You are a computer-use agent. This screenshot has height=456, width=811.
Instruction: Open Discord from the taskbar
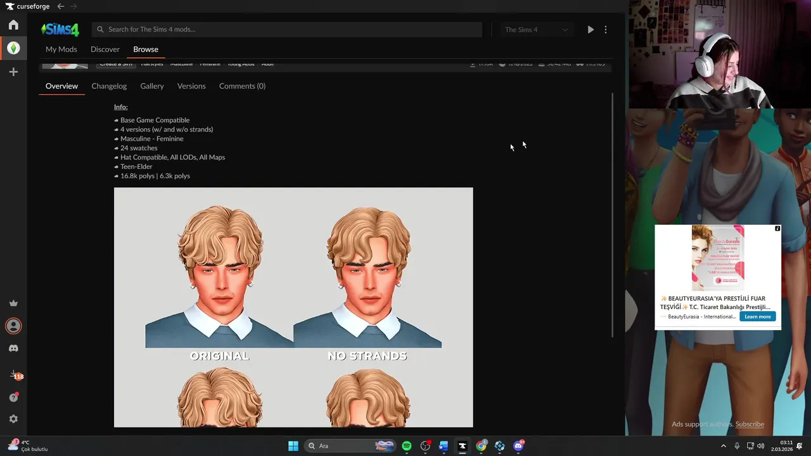pos(518,446)
